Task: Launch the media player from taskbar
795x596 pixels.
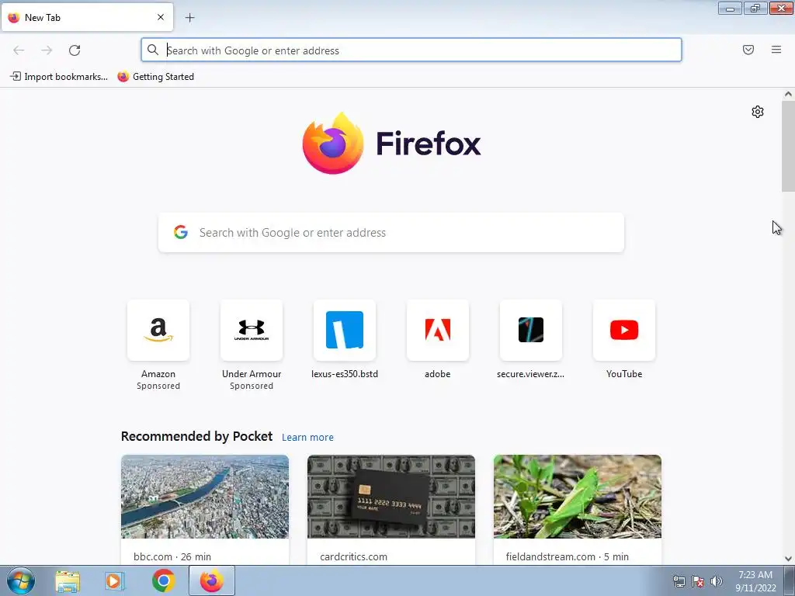Action: coord(115,581)
